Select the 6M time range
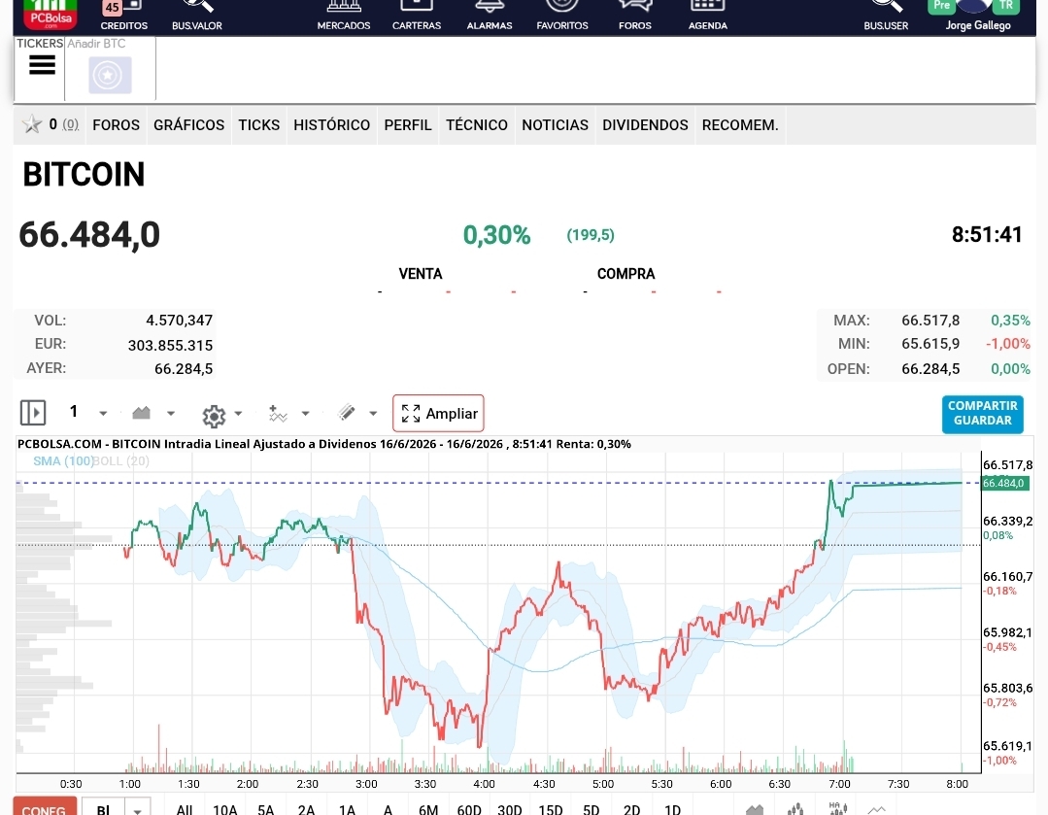The width and height of the screenshot is (1048, 815). [x=428, y=809]
